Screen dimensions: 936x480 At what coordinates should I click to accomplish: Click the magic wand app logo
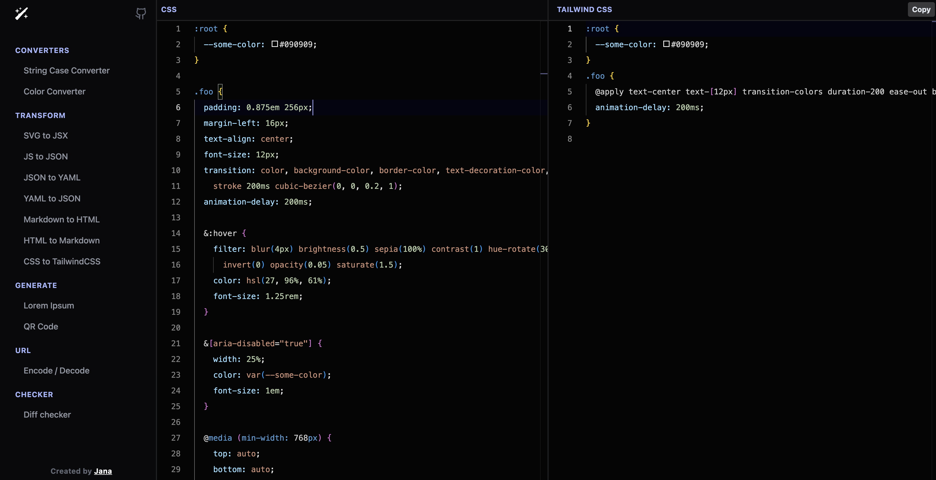(22, 13)
